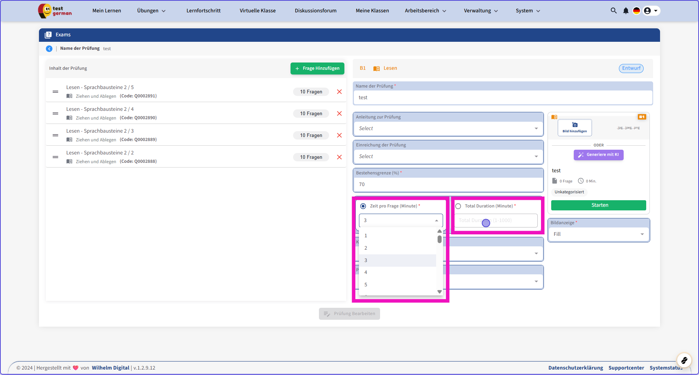Click the blue back arrow icon
The width and height of the screenshot is (699, 375).
pyautogui.click(x=49, y=49)
